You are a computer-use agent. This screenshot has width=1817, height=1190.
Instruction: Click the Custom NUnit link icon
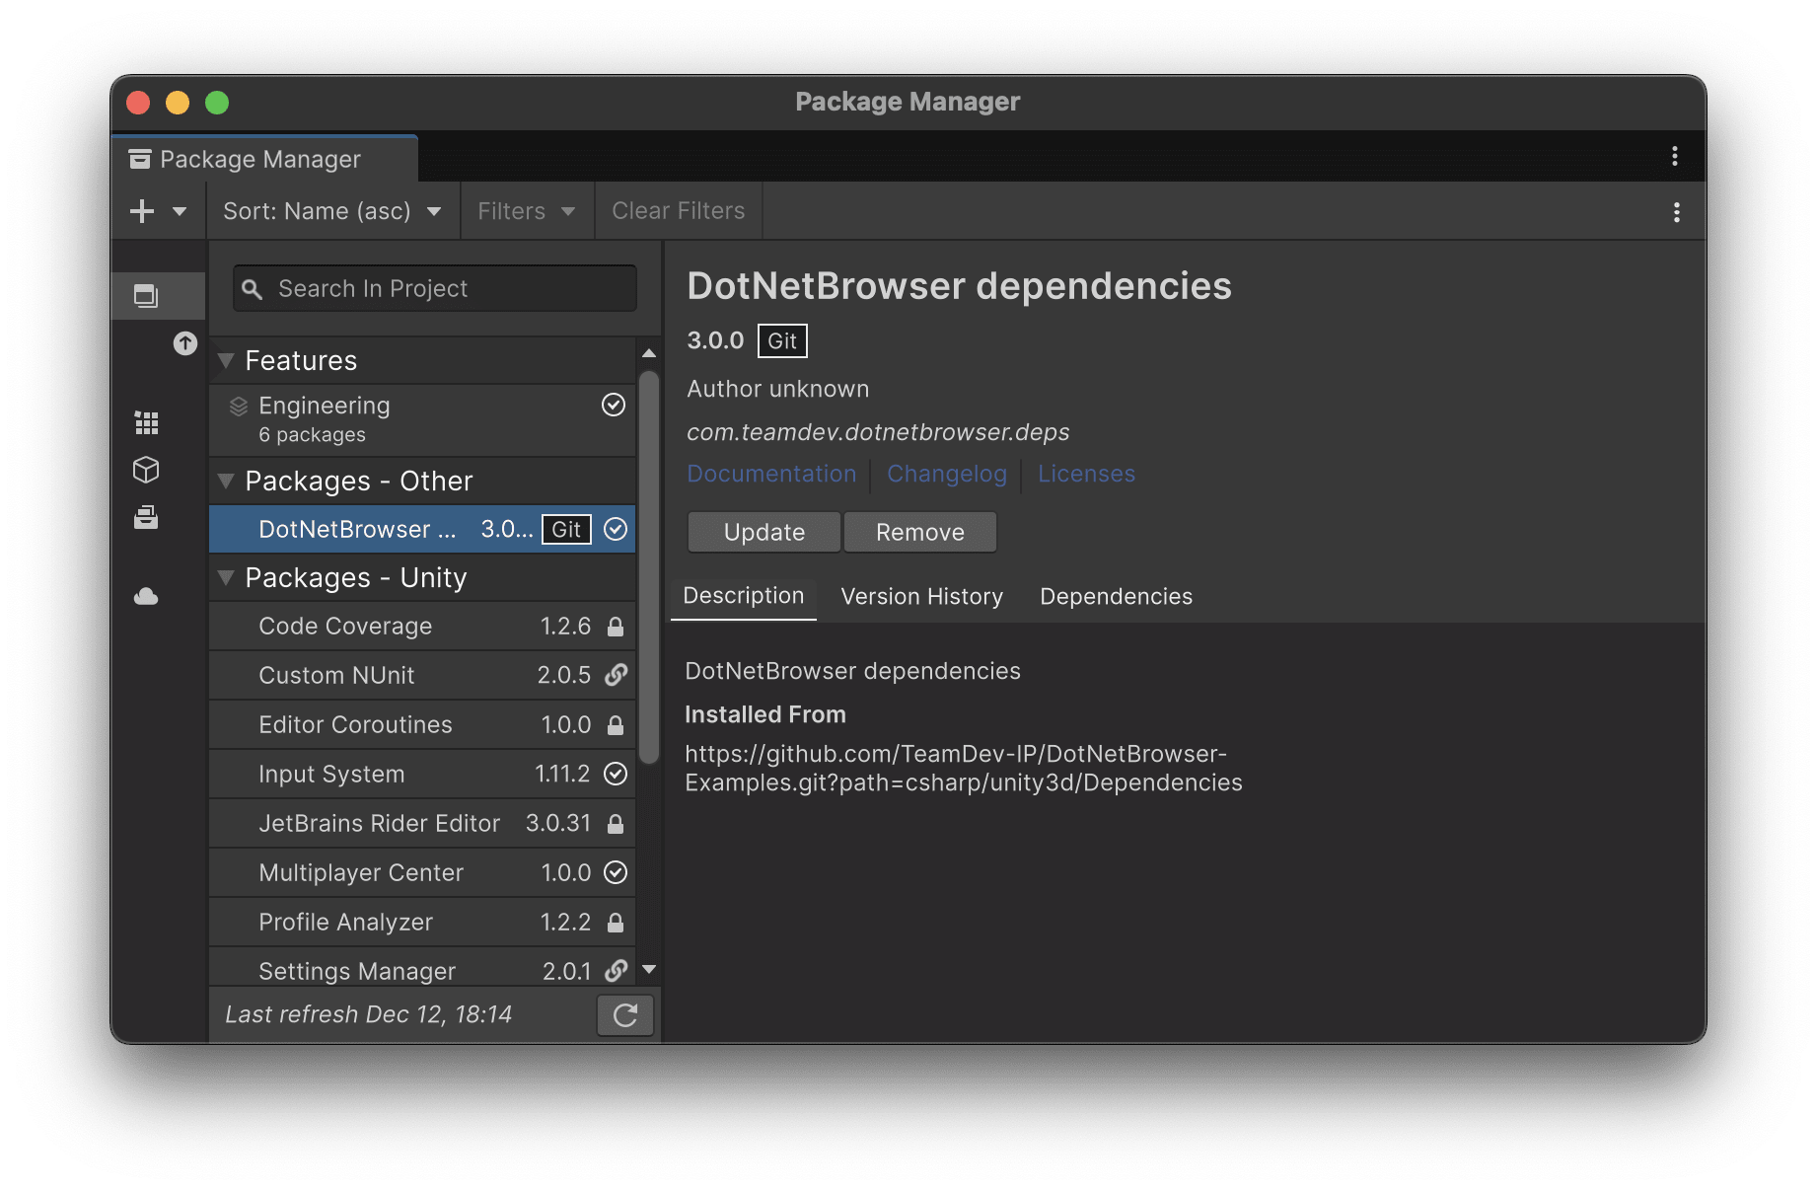616,675
